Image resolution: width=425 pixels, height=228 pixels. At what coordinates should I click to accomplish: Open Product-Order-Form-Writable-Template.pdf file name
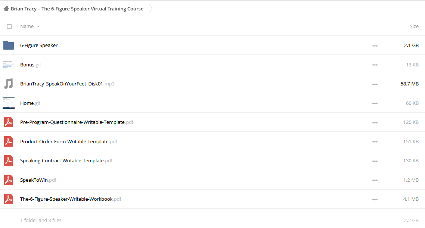pos(69,141)
